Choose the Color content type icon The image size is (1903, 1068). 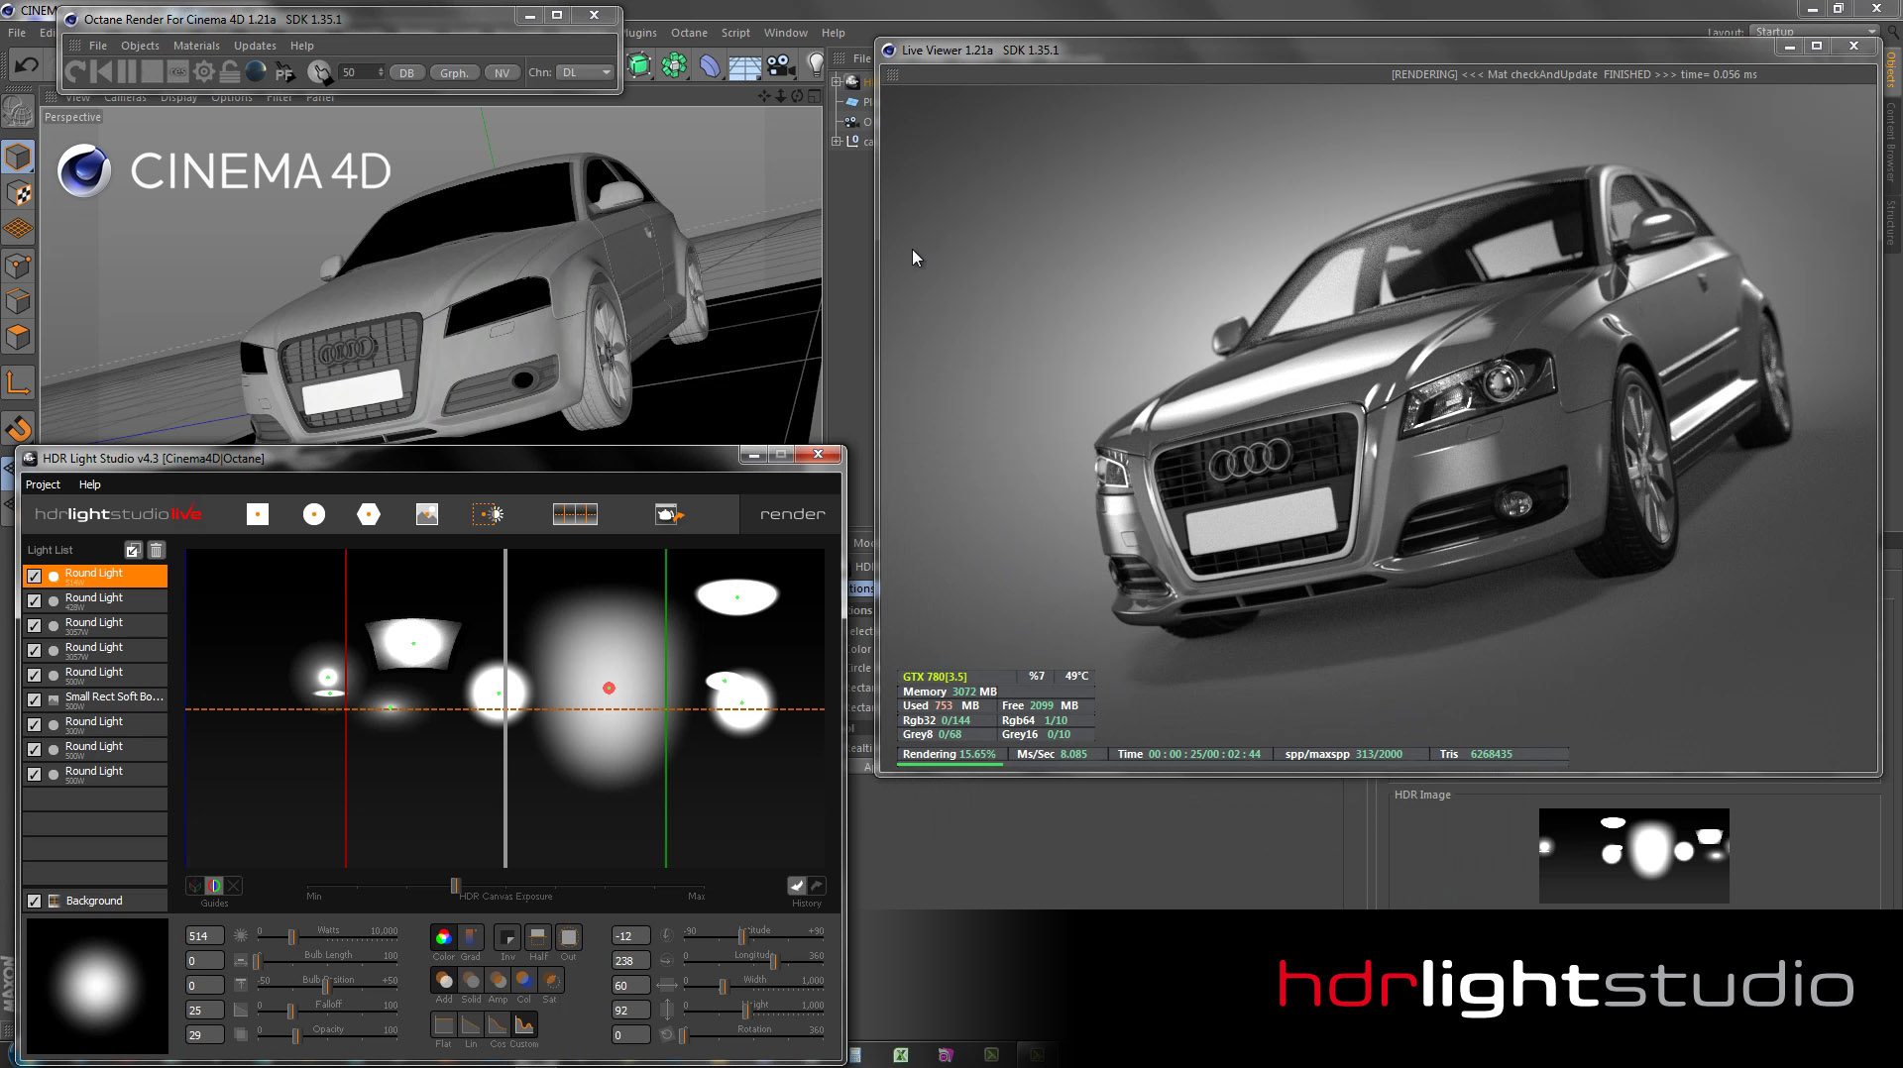(x=443, y=937)
